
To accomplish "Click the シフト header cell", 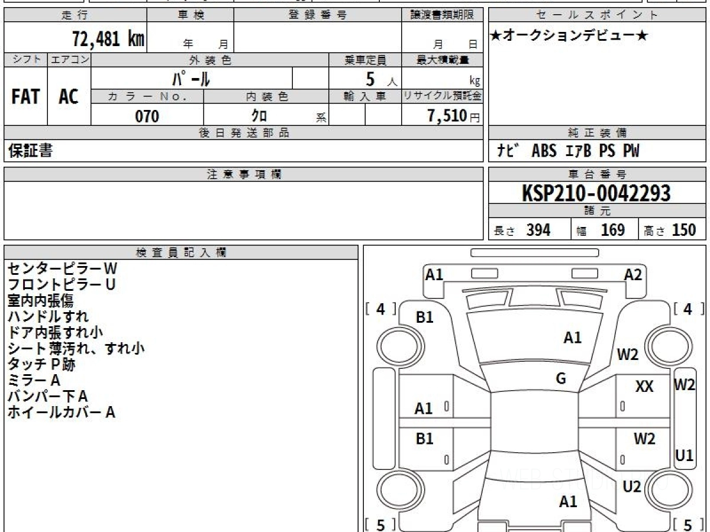I will coord(26,60).
